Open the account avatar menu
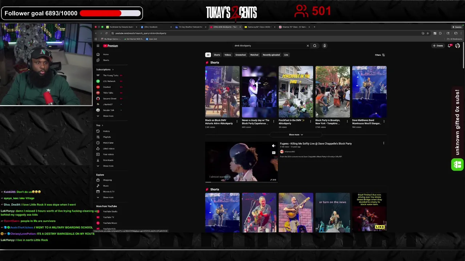The width and height of the screenshot is (465, 261). (x=457, y=46)
